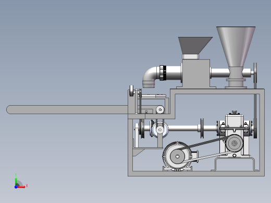Click the curved pipe elbow outlet
This screenshot has width=271, height=203.
click(150, 77)
